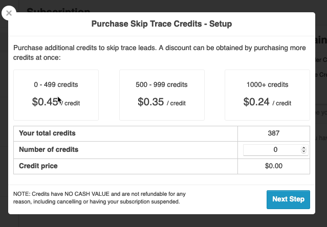This screenshot has width=327, height=227.
Task: Click the total credits value 387
Action: (x=273, y=133)
